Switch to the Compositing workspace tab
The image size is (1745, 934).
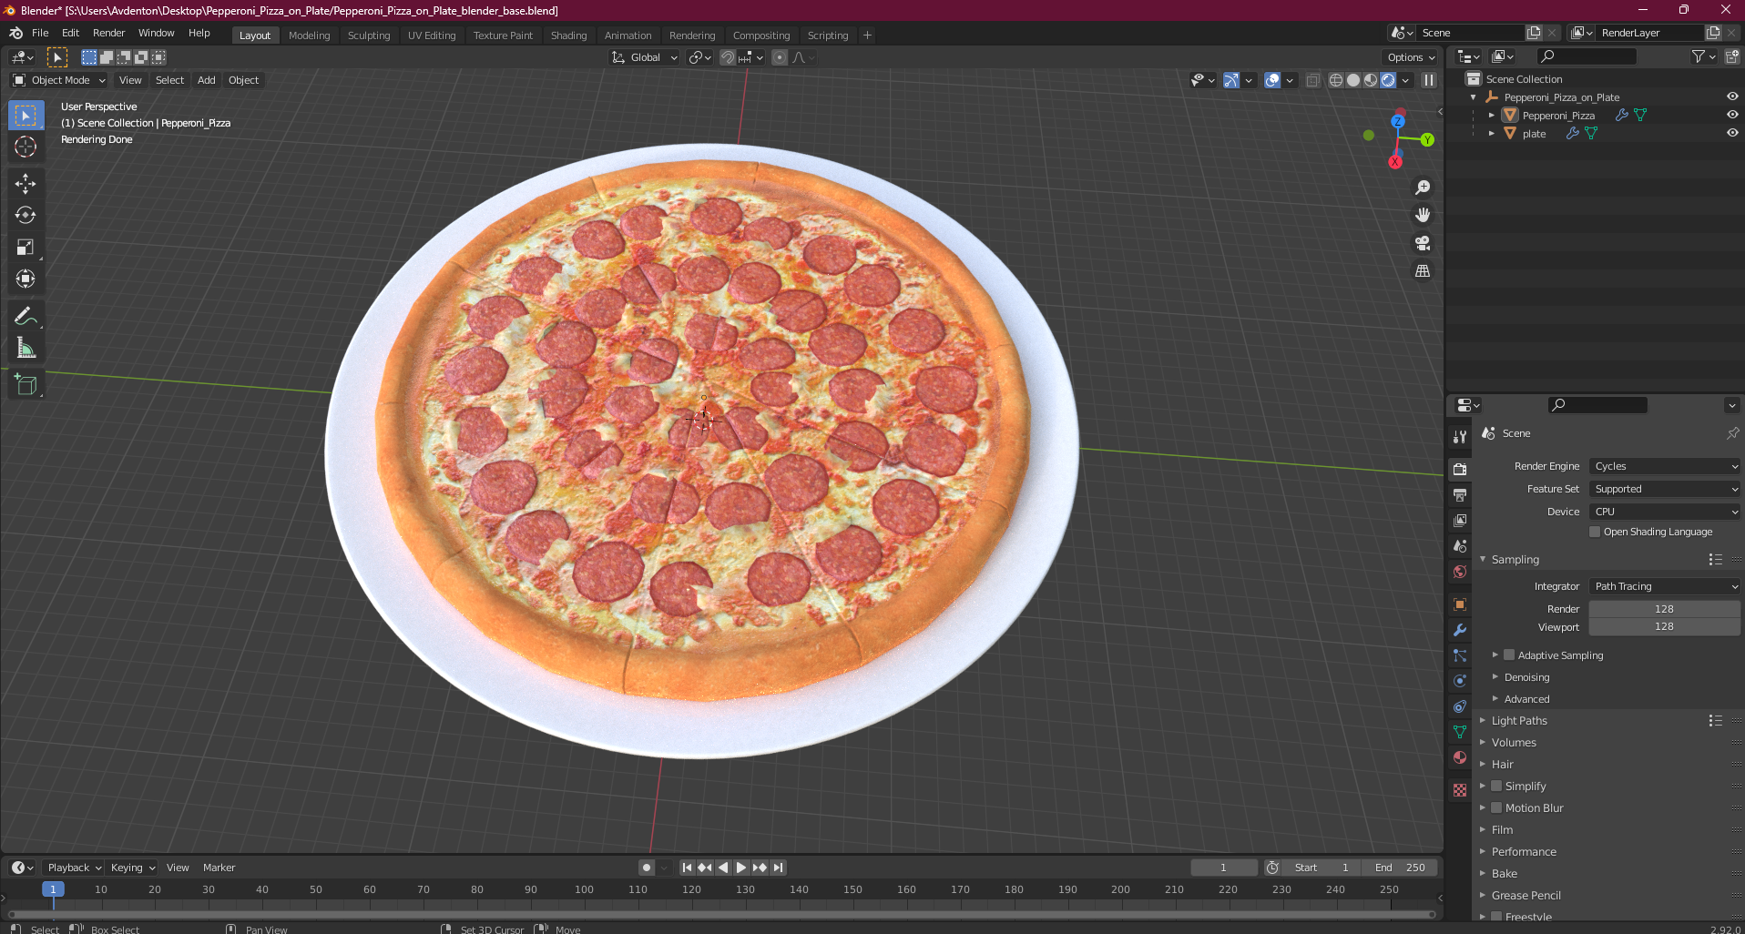coord(761,36)
